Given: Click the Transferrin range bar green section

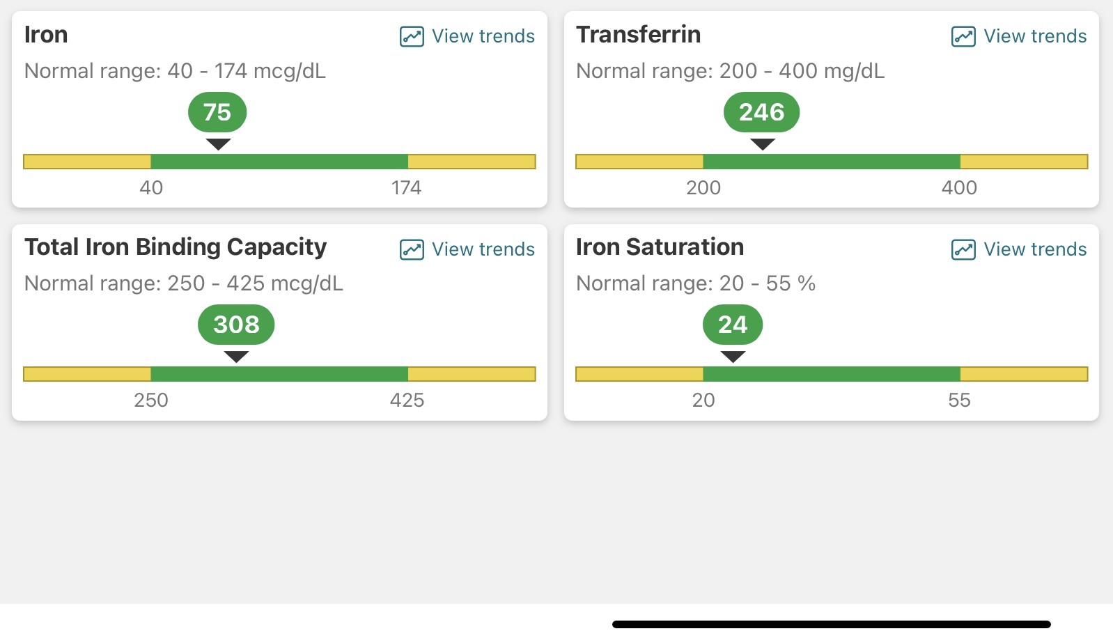Looking at the screenshot, I should pyautogui.click(x=832, y=162).
